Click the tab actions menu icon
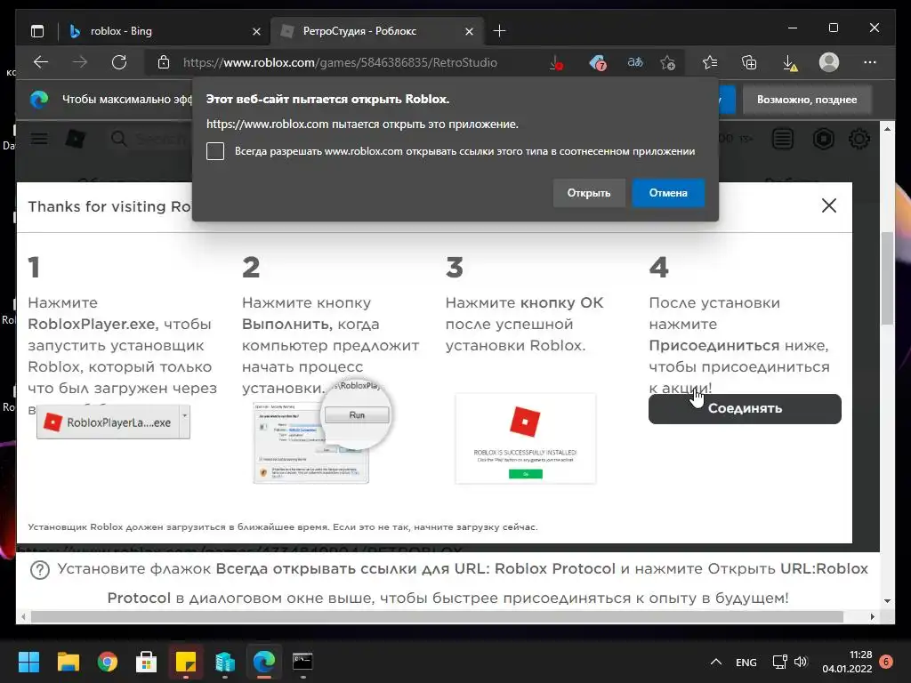The height and width of the screenshot is (683, 911). (37, 31)
